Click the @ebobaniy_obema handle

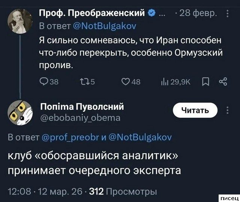pos(80,118)
